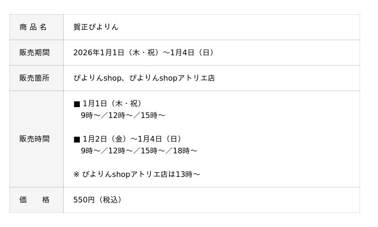Click the 2026年1月1日 start date text
Image resolution: width=378 pixels, height=227 pixels.
[x=99, y=52]
